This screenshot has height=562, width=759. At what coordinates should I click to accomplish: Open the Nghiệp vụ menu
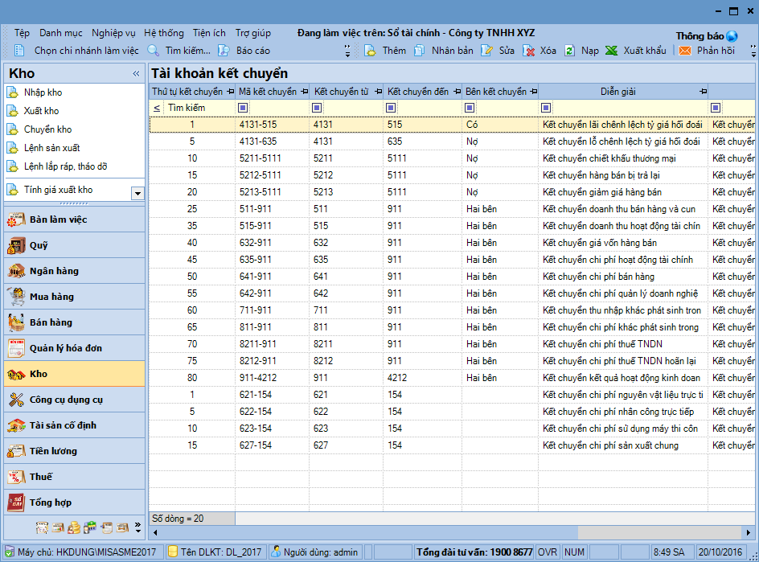coord(113,33)
